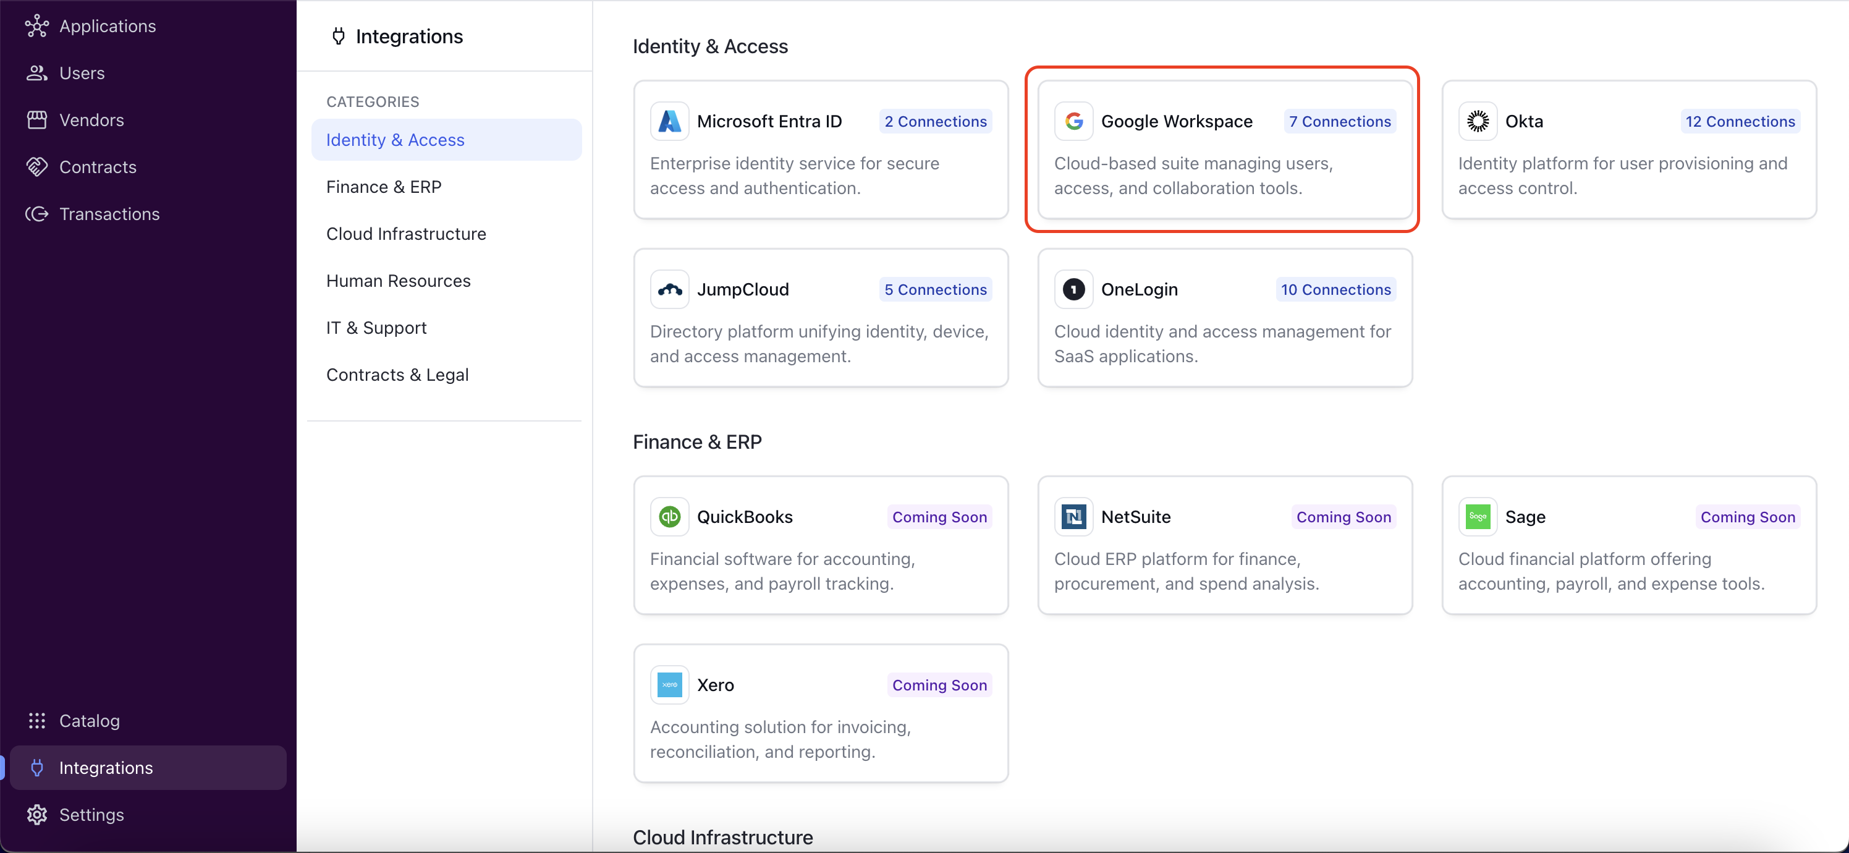Click the JumpCloud logo icon
Viewport: 1849px width, 853px height.
point(669,289)
